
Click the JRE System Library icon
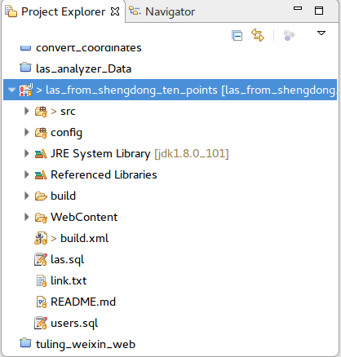pos(41,153)
